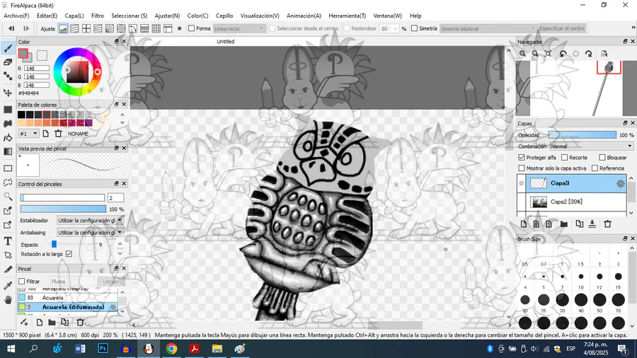The image size is (637, 358).
Task: Enable the Recorte checkbox
Action: (564, 158)
